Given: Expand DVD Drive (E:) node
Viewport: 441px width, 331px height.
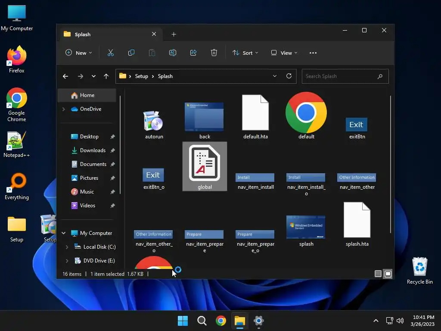Looking at the screenshot, I should tap(67, 261).
